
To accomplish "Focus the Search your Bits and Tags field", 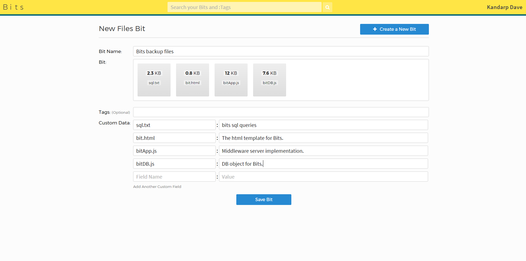I will click(244, 7).
